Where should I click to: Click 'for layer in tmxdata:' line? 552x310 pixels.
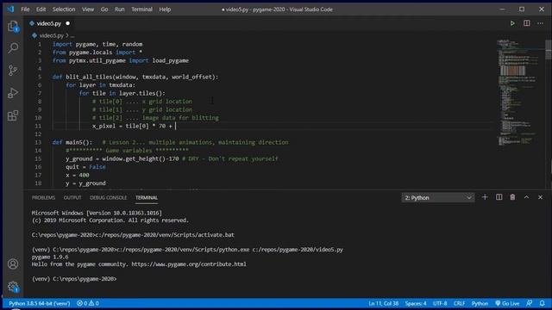click(100, 85)
